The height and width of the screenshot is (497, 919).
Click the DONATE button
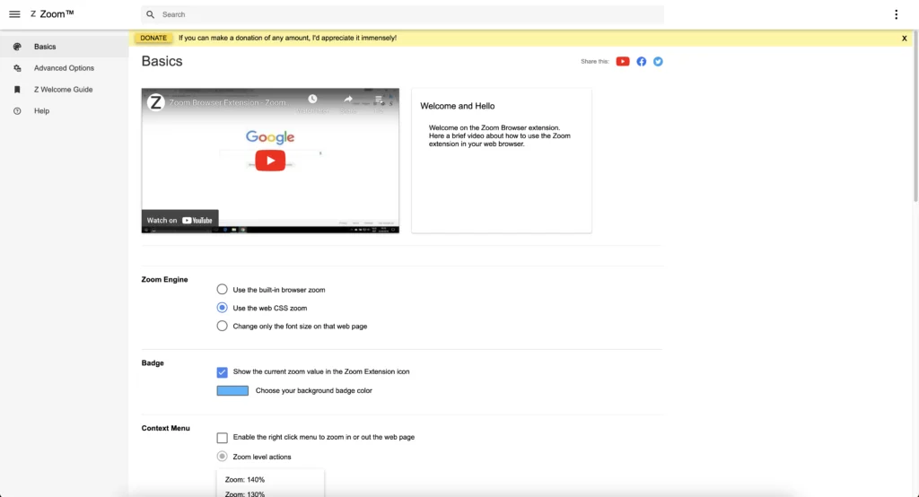pyautogui.click(x=153, y=38)
